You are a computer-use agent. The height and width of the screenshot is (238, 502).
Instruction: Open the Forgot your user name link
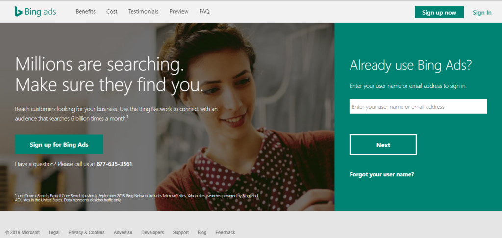pyautogui.click(x=381, y=174)
